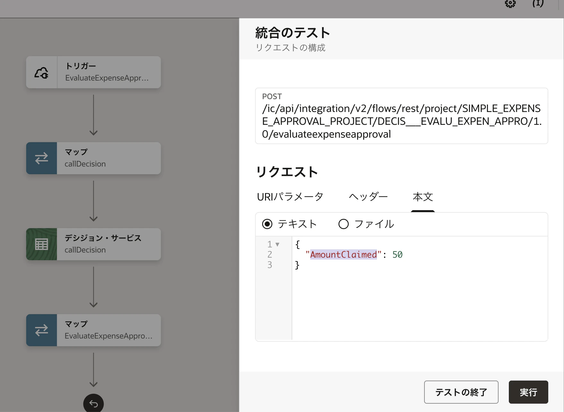Screen dimensions: 564x412
Task: Click the value 50 in the JSON body
Action: pos(397,255)
